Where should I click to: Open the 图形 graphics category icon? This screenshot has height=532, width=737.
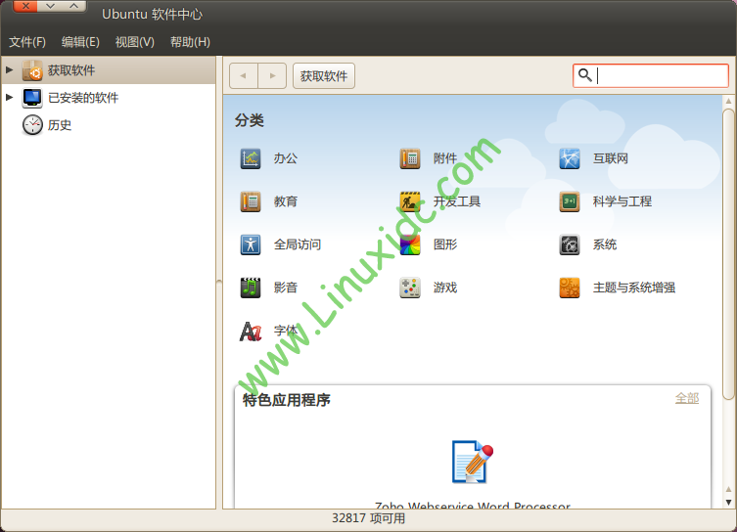tap(410, 244)
